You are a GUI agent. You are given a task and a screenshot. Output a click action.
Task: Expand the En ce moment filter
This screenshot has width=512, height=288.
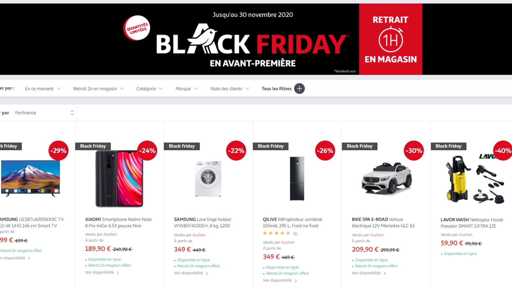tap(43, 89)
